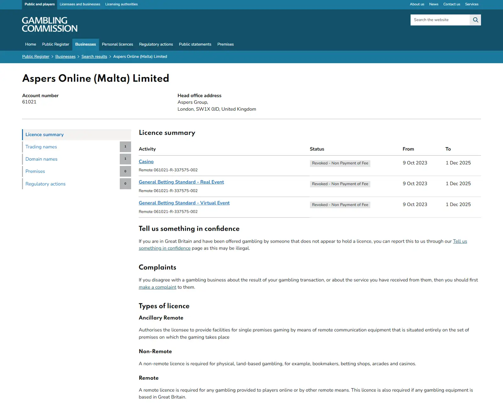This screenshot has width=503, height=403.
Task: Open the Casino licence link
Action: click(x=146, y=162)
